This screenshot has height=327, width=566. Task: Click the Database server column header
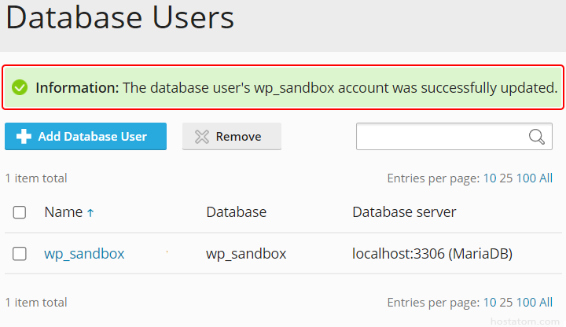point(404,212)
